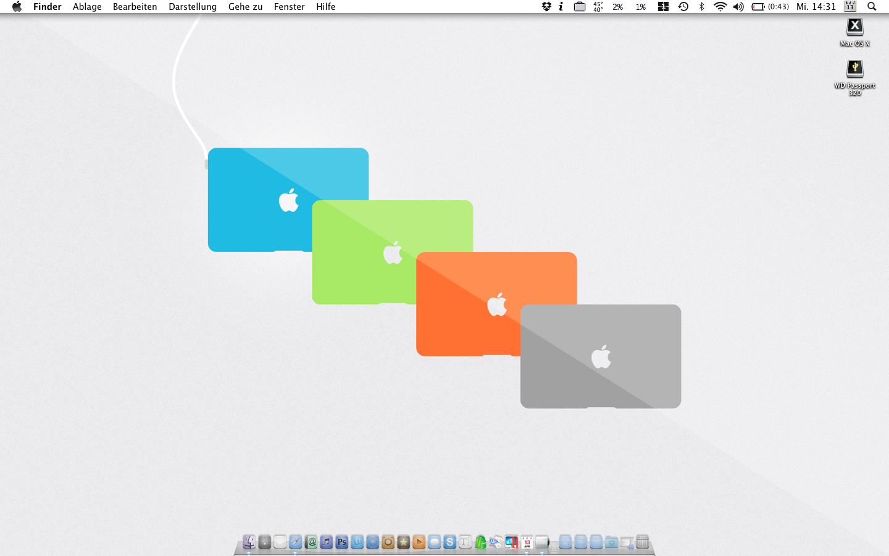This screenshot has width=889, height=556.
Task: Open the Ablage menu
Action: pos(87,7)
